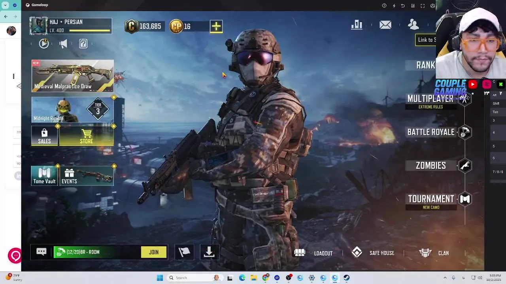Toggle Gameloop fullscreen mode
The image size is (506, 284).
(x=423, y=6)
